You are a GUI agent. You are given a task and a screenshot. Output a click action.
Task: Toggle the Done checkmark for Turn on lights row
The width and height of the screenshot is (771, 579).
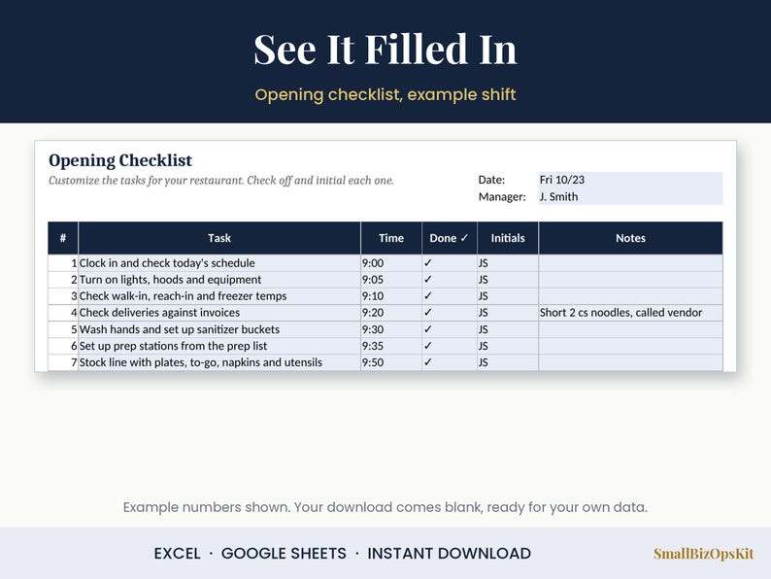(x=449, y=280)
